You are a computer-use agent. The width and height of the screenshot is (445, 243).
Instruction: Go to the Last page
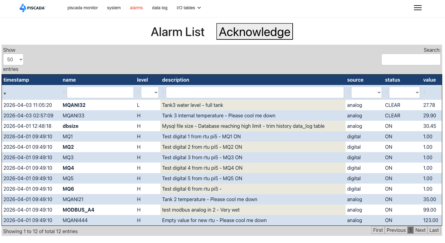point(434,230)
